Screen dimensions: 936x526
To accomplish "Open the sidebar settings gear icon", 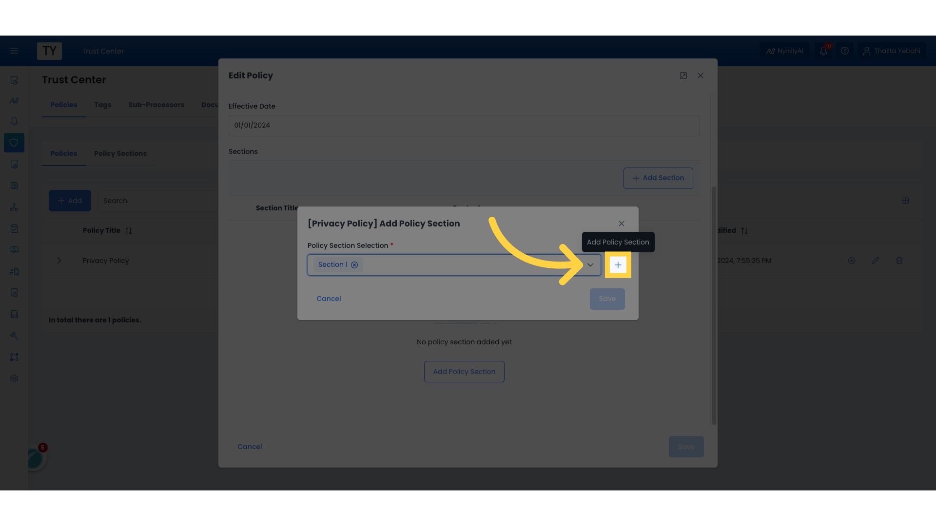I will pyautogui.click(x=14, y=378).
